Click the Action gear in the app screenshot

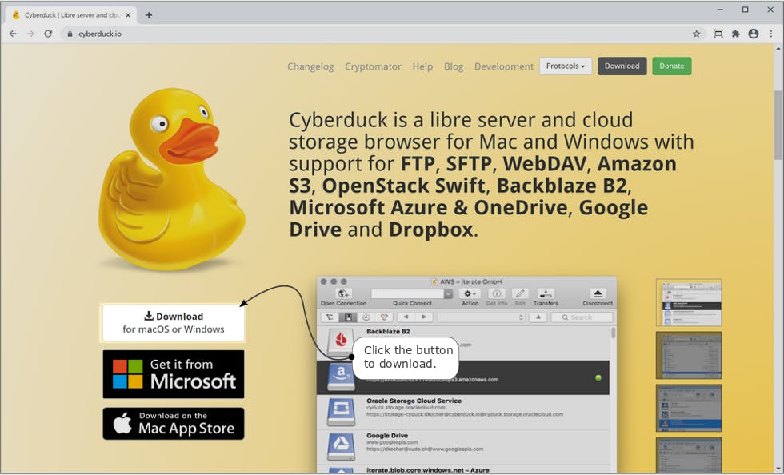click(470, 294)
